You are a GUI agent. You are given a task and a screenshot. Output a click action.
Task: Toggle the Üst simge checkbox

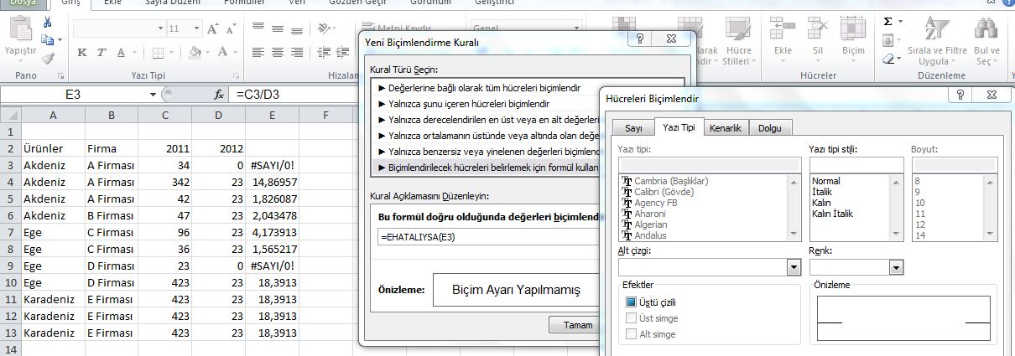point(632,318)
